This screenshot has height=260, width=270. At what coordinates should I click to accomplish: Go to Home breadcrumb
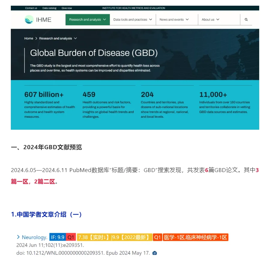[x=29, y=38]
